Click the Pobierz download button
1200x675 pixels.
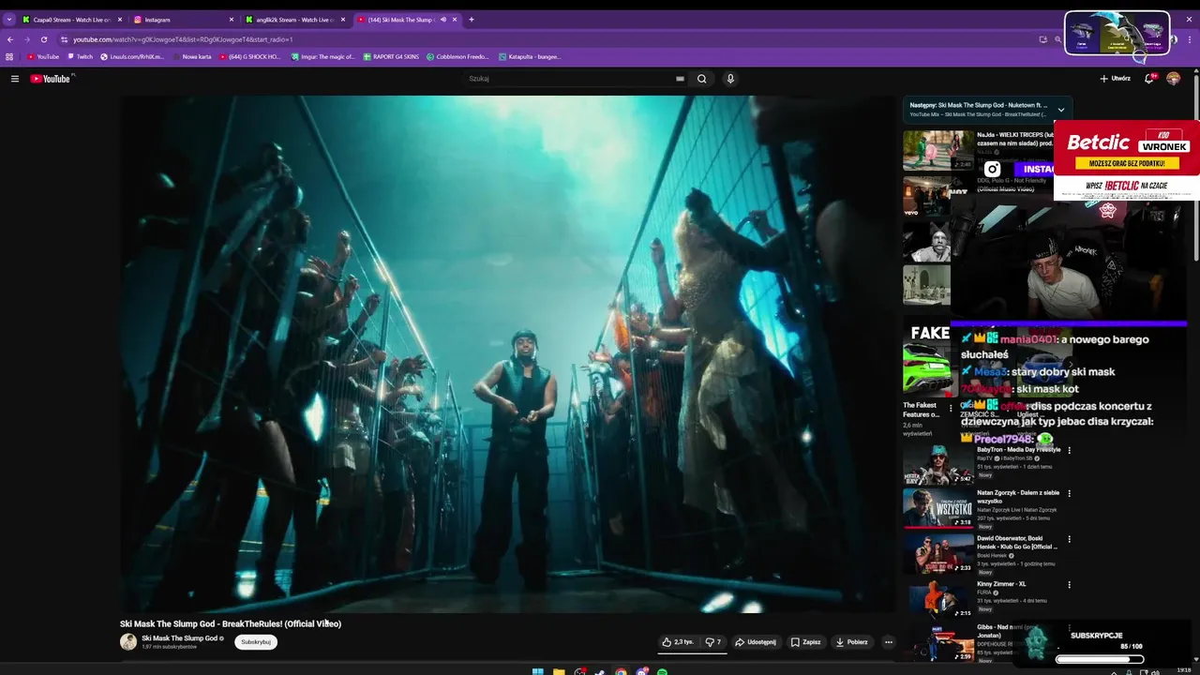point(851,642)
